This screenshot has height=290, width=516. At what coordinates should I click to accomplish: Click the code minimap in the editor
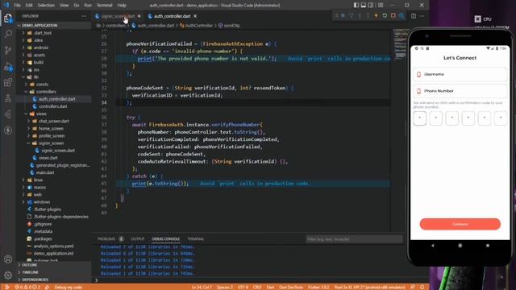pos(400,44)
